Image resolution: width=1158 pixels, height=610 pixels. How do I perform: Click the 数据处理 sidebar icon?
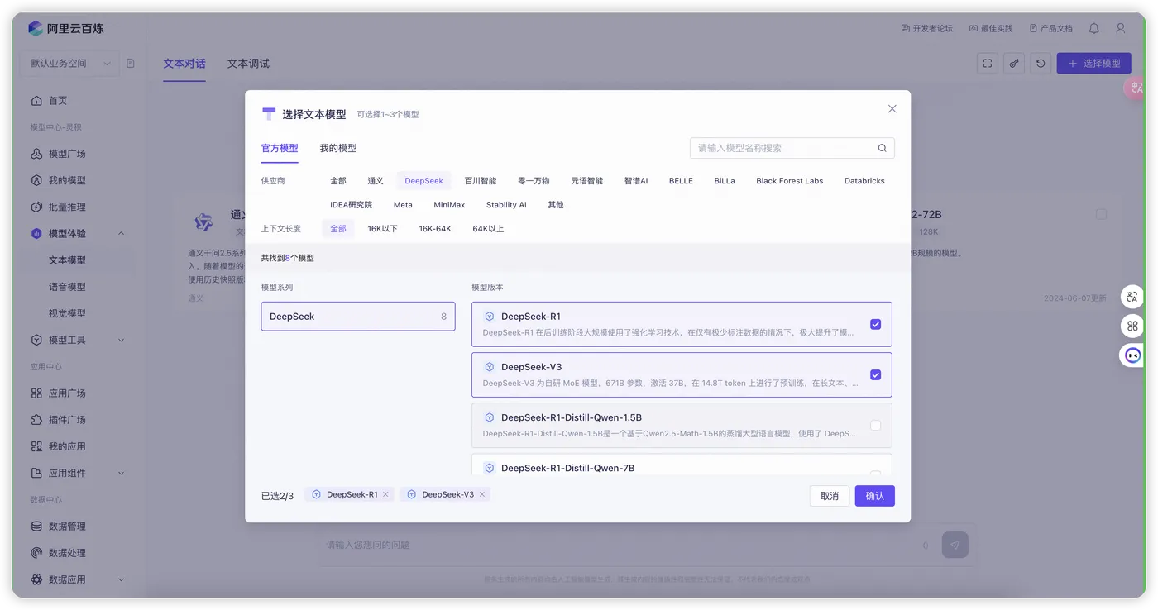click(36, 553)
